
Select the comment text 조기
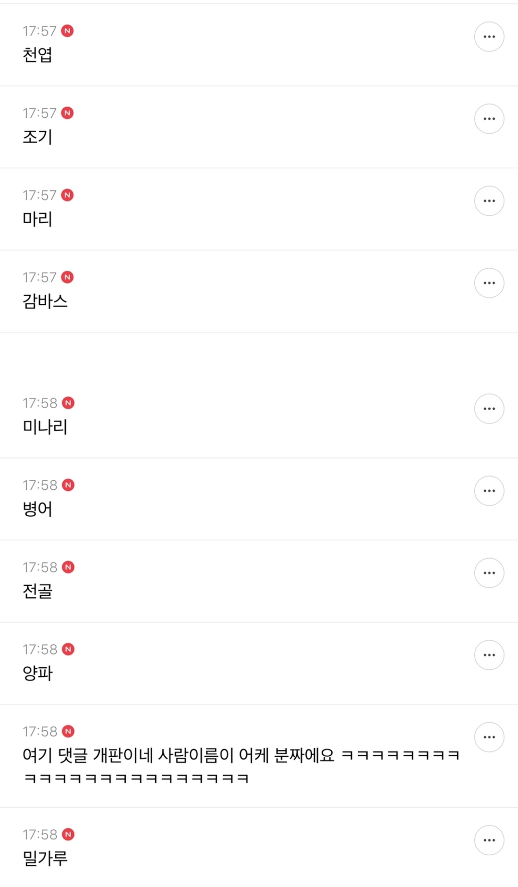[37, 137]
